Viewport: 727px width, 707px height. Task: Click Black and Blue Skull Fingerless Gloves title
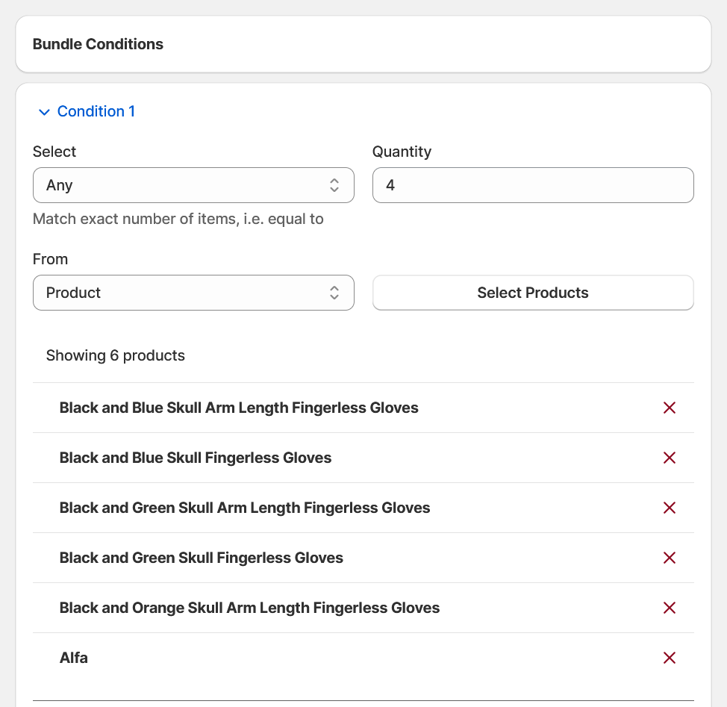point(196,458)
